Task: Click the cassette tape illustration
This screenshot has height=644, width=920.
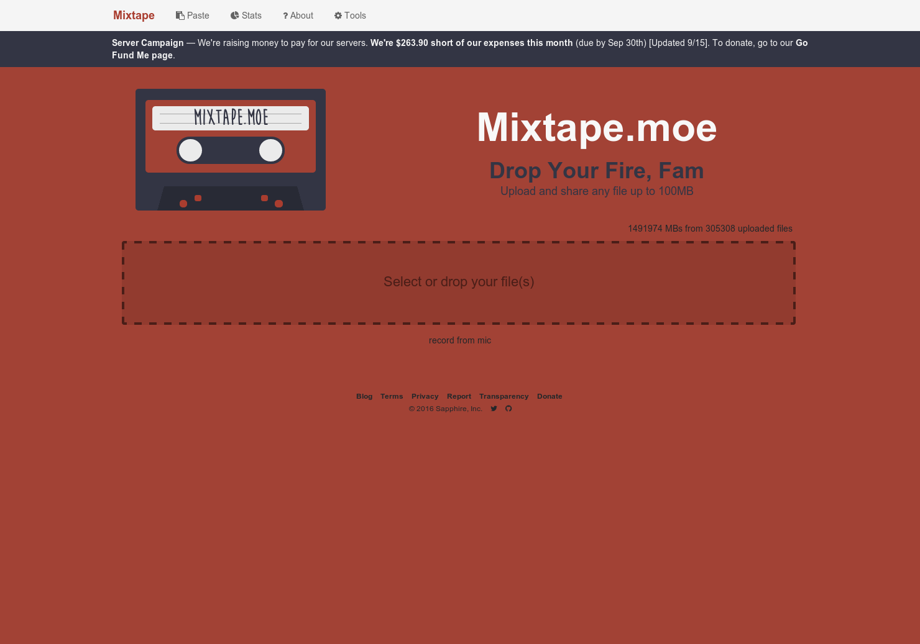Action: click(x=230, y=150)
